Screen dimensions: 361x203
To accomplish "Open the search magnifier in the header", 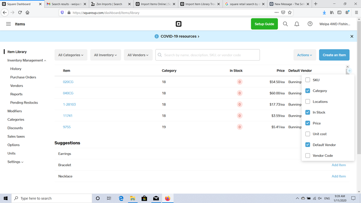I will tap(285, 24).
